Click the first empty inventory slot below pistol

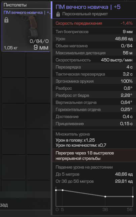(13, 65)
